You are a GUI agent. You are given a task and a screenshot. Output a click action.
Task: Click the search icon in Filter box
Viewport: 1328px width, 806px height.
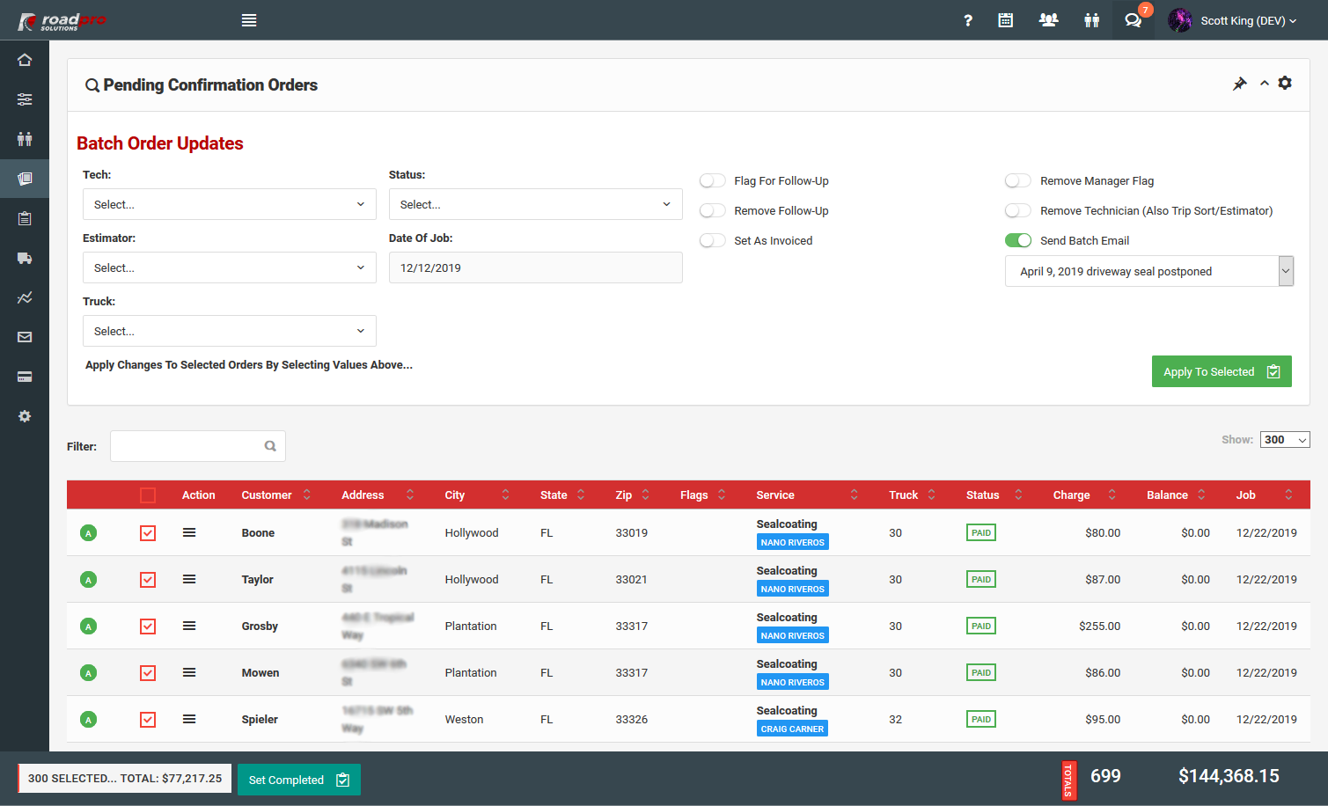(270, 446)
